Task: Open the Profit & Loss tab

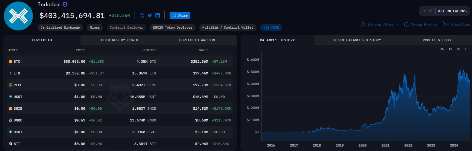Action: click(437, 40)
